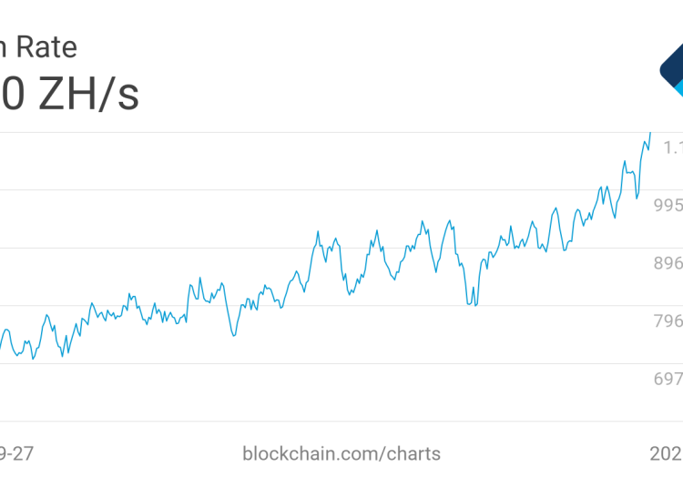Click the topmost y-axis label '1.1'
The image size is (683, 488).
(672, 147)
